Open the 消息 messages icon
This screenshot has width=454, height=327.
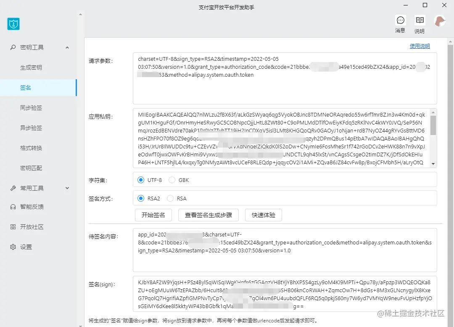400,20
